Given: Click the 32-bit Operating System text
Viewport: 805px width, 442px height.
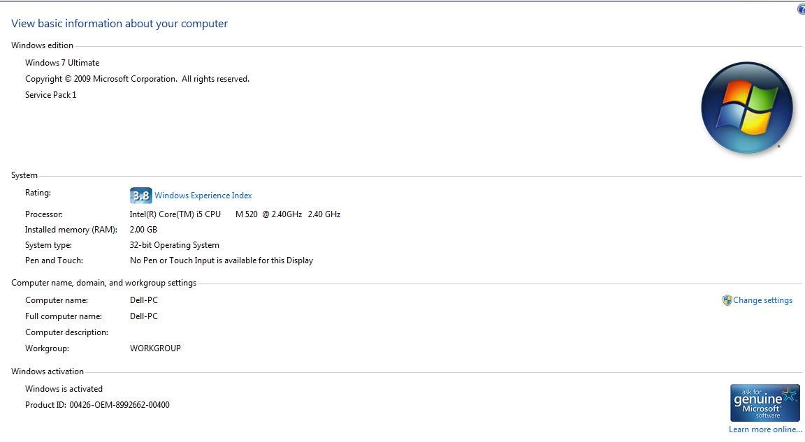Looking at the screenshot, I should 175,245.
